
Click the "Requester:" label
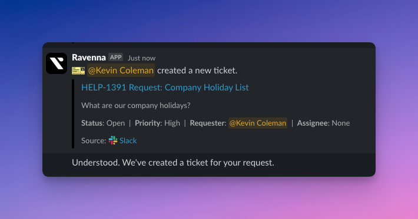[x=208, y=123]
